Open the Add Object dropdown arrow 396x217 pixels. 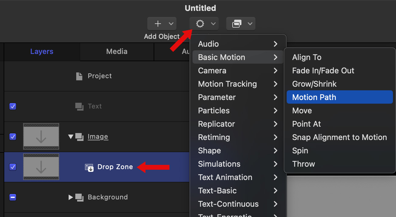coord(171,24)
